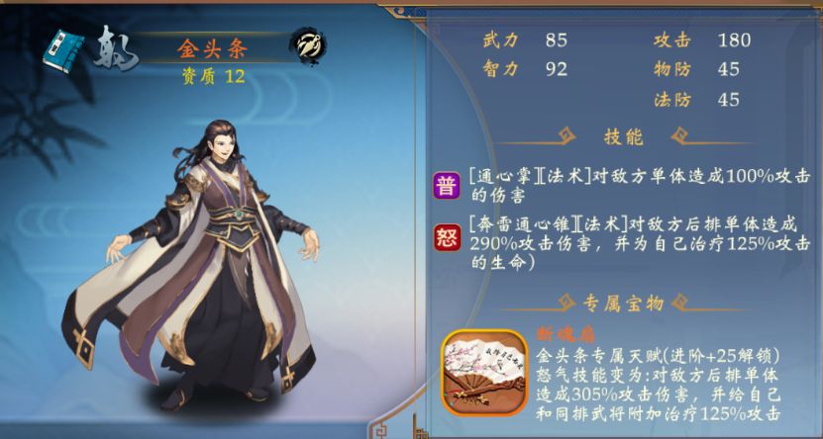Select the red 怒 rage skill badge
823x439 pixels.
point(448,238)
